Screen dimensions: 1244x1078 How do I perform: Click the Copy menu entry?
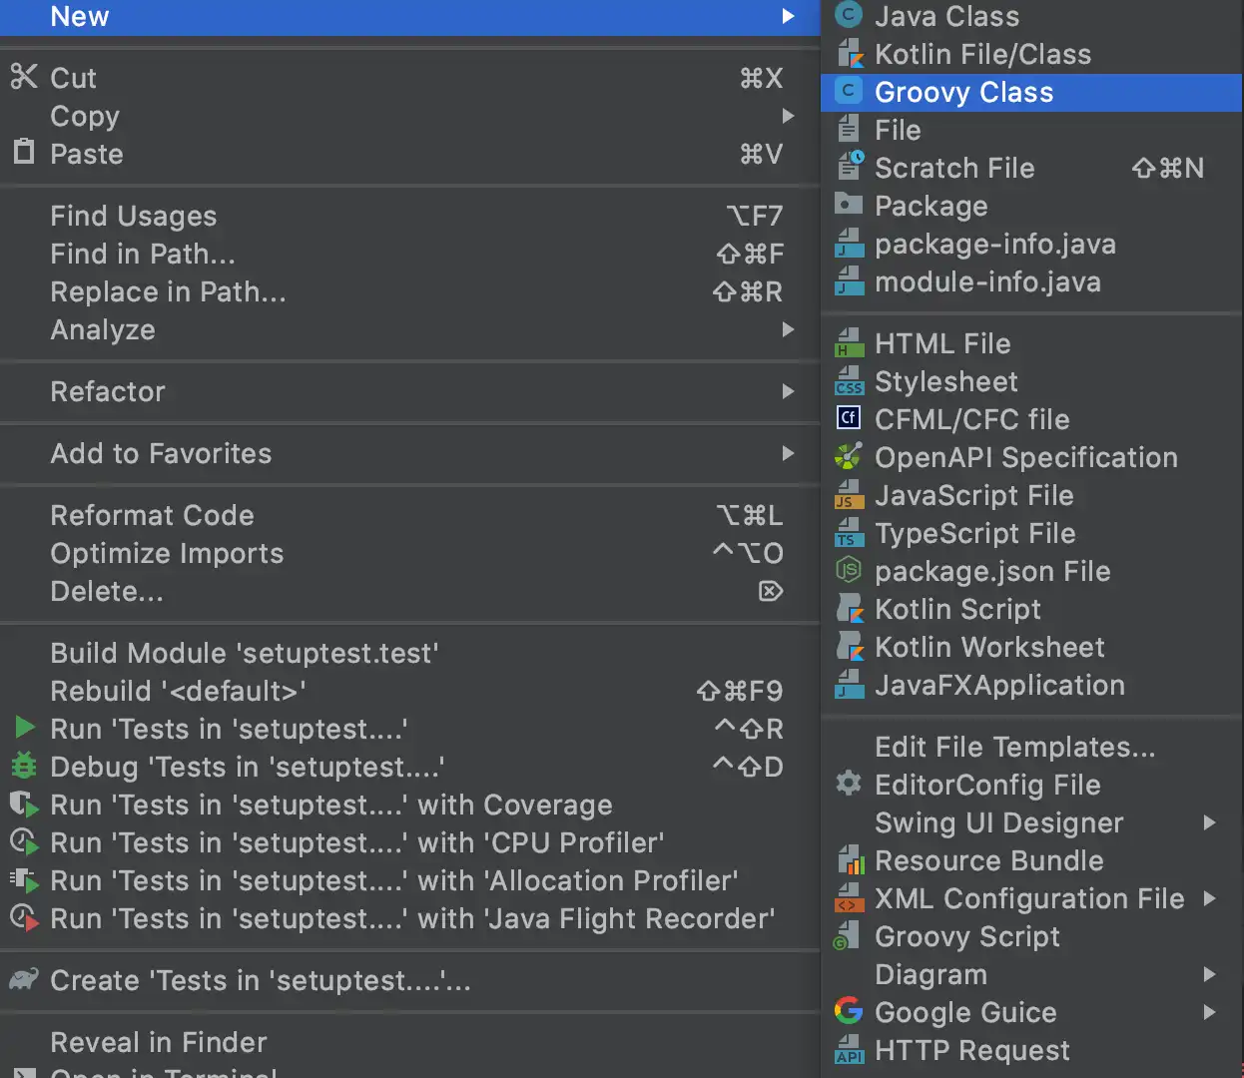409,116
